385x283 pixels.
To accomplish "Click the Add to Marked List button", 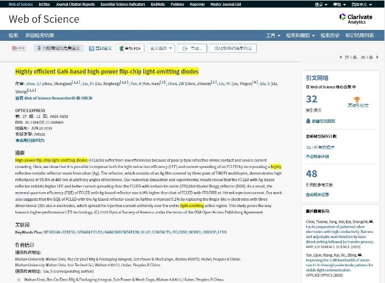I will 232,48.
